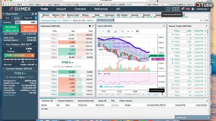Collapse the Your Position: XBTUSD section
Screen dimensions: 216x121
click(x=4, y=44)
